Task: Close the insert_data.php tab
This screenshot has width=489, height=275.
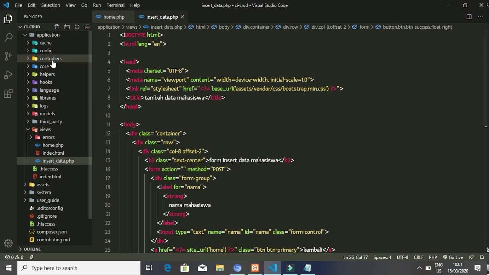Action: tap(182, 17)
